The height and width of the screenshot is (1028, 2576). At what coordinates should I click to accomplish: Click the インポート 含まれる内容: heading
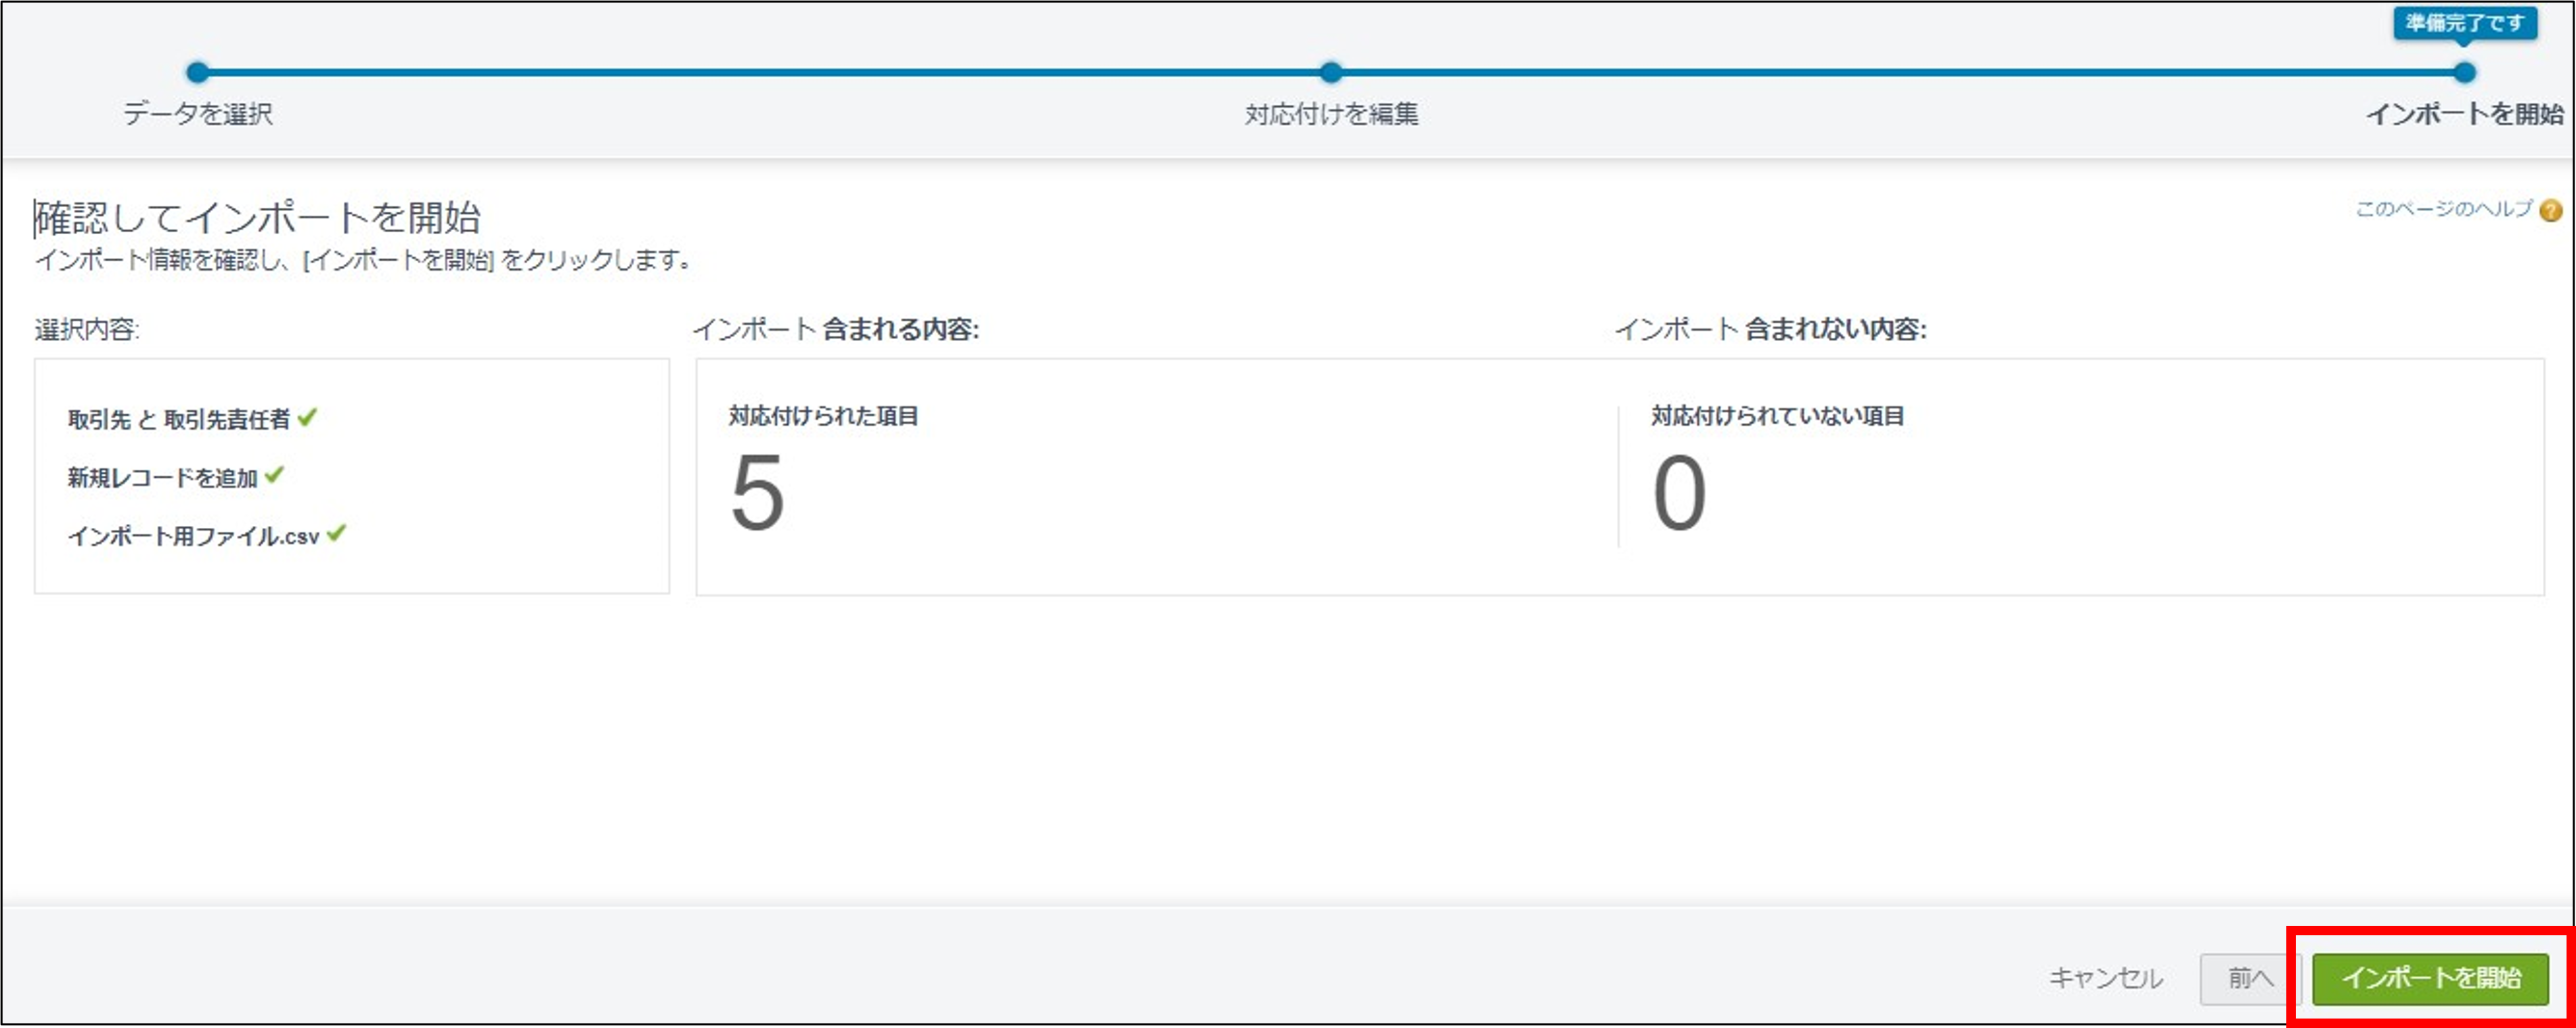coord(836,329)
